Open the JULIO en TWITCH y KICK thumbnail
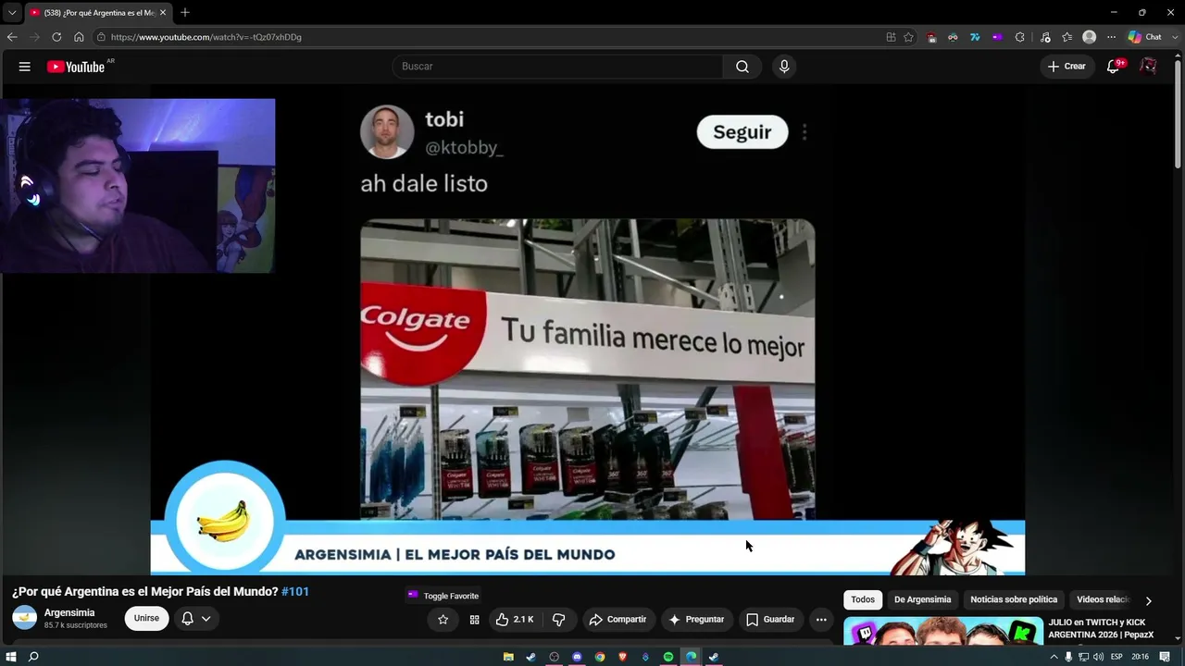 (943, 631)
